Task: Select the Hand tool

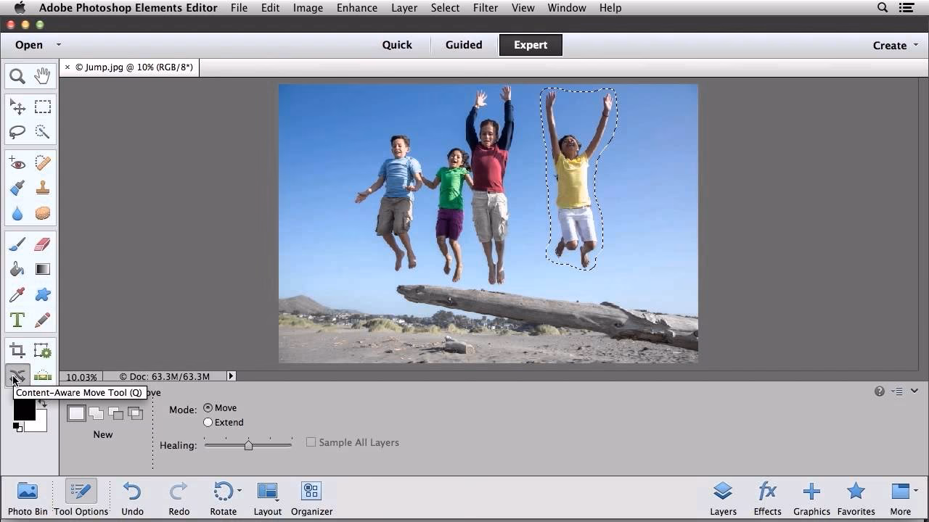Action: [x=42, y=75]
